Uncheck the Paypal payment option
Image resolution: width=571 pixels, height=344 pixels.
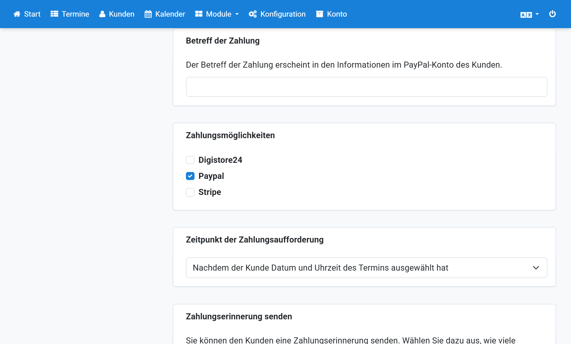click(x=190, y=176)
